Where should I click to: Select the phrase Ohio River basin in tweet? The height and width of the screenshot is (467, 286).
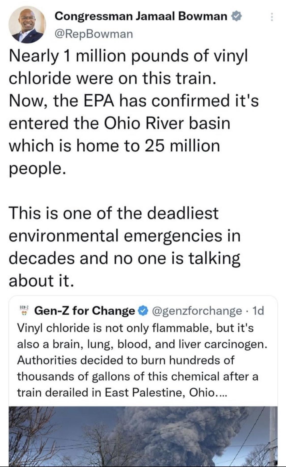[x=168, y=124]
